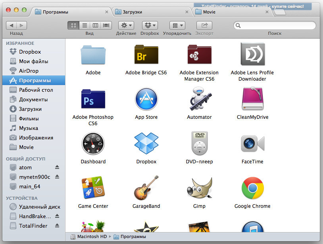Open the FaceTime camera icon
323x244 pixels.
(x=252, y=143)
